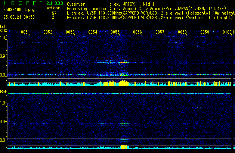The width and height of the screenshot is (235, 153).
Task: Click the 0055 time marker
Action: pyautogui.click(x=115, y=32)
